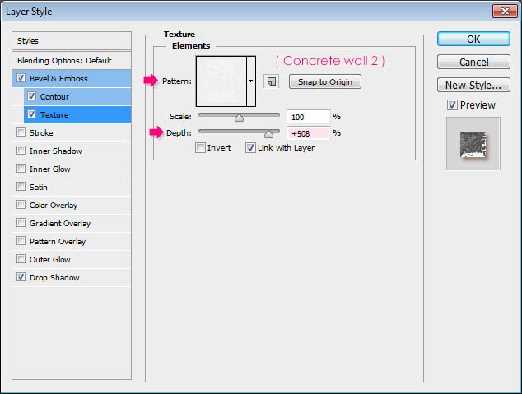Screen dimensions: 522x394
Task: Toggle the Preview checkbox
Action: (452, 105)
